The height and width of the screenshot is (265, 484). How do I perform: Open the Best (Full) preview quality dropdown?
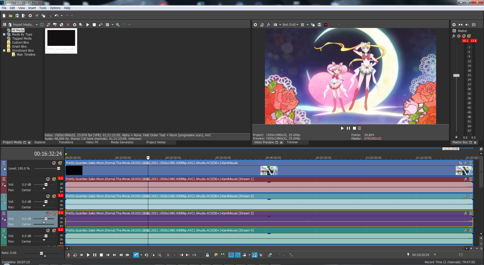[290, 25]
